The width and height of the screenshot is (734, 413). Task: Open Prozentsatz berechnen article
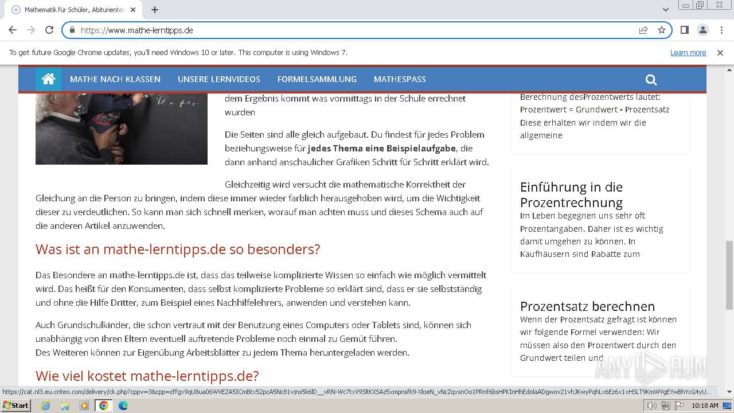587,306
